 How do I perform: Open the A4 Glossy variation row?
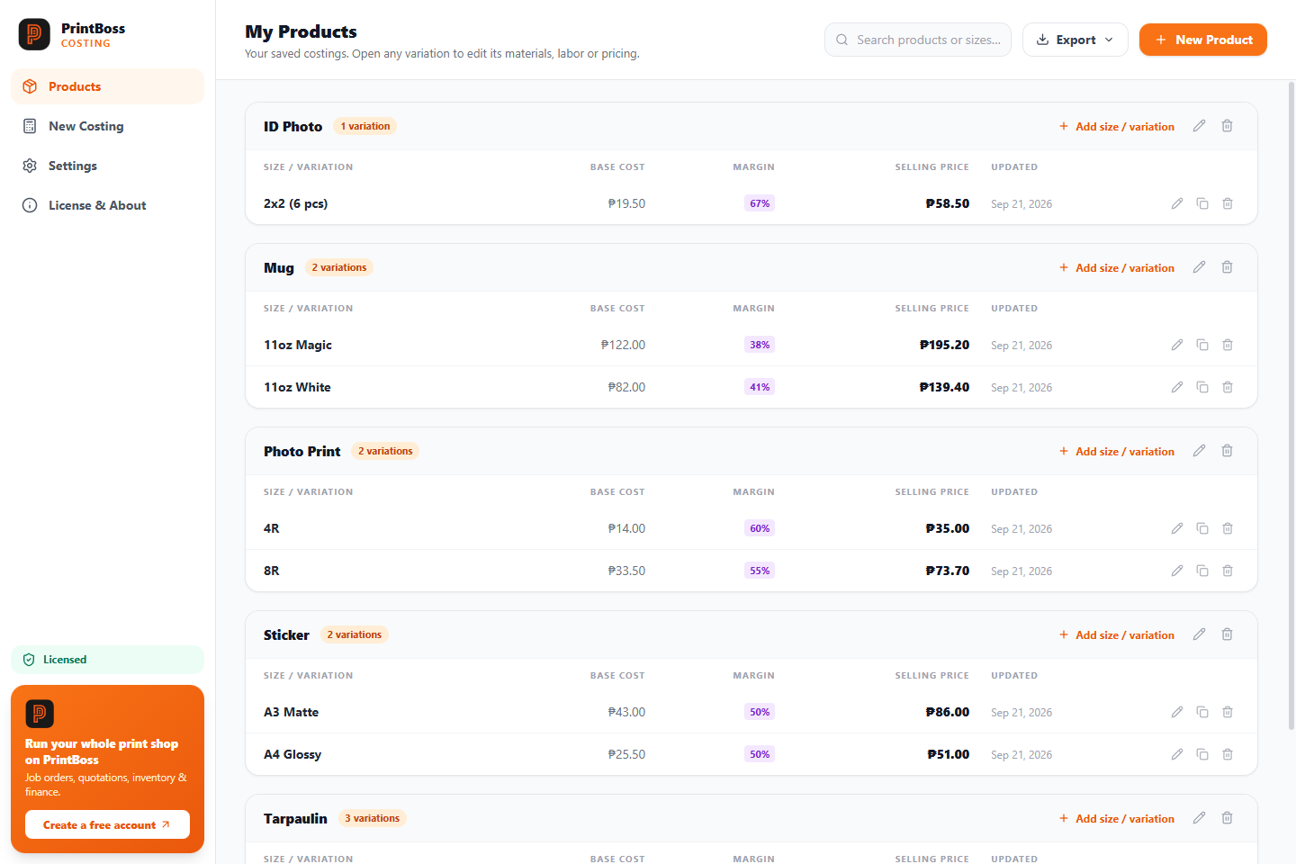(751, 754)
